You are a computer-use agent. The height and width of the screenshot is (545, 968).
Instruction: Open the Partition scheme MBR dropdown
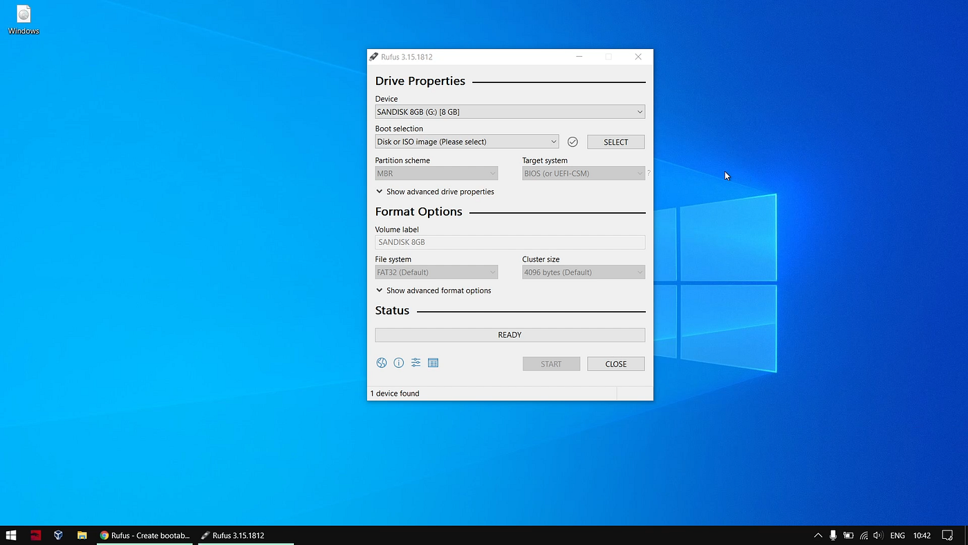click(436, 173)
